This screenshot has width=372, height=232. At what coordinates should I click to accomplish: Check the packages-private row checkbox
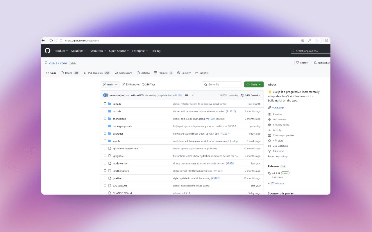click(105, 126)
